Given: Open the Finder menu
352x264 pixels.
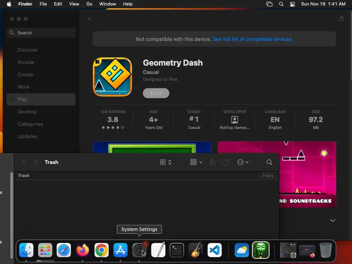Looking at the screenshot, I should (x=25, y=4).
